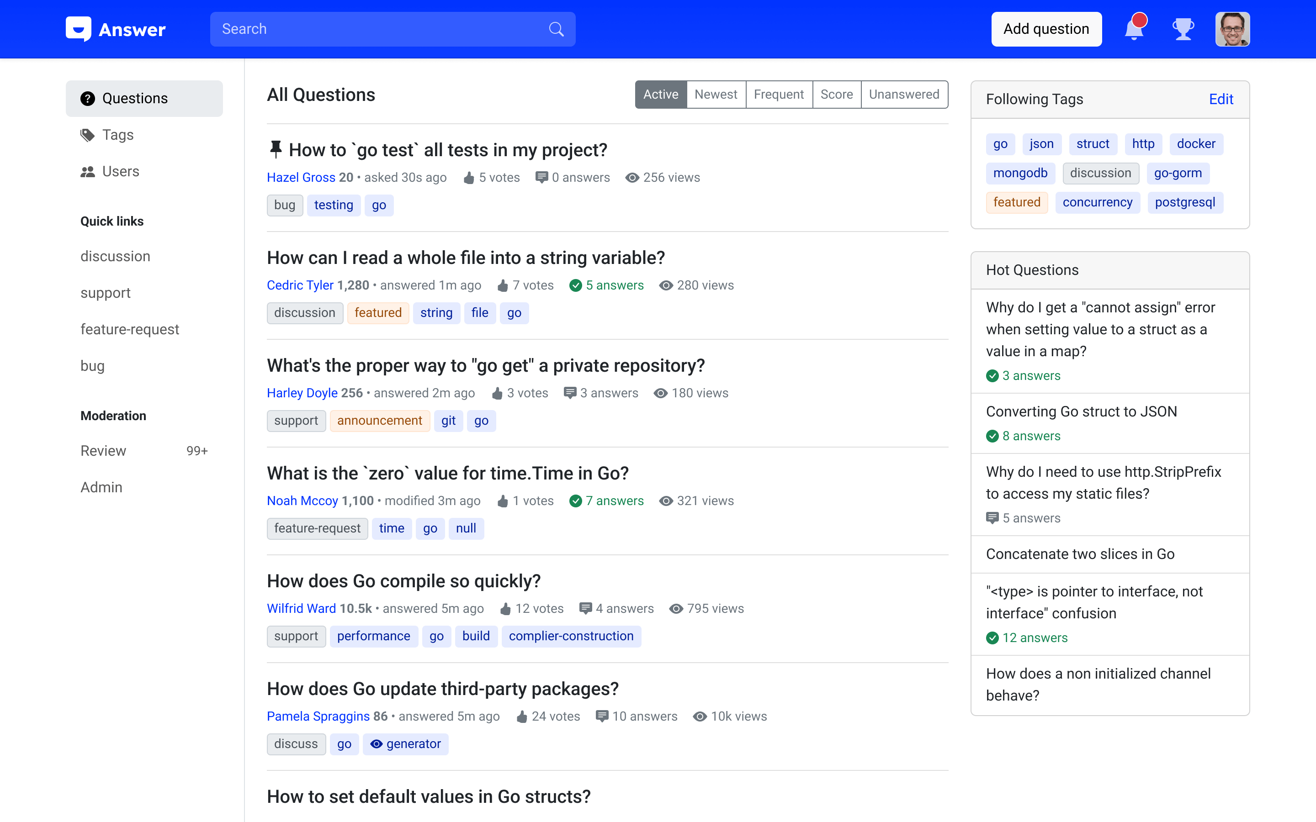This screenshot has width=1316, height=822.
Task: Focus the Search input field
Action: pos(381,29)
